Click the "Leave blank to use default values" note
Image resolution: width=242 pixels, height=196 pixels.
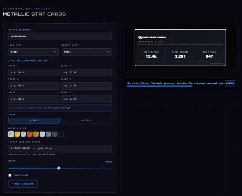coord(60,108)
